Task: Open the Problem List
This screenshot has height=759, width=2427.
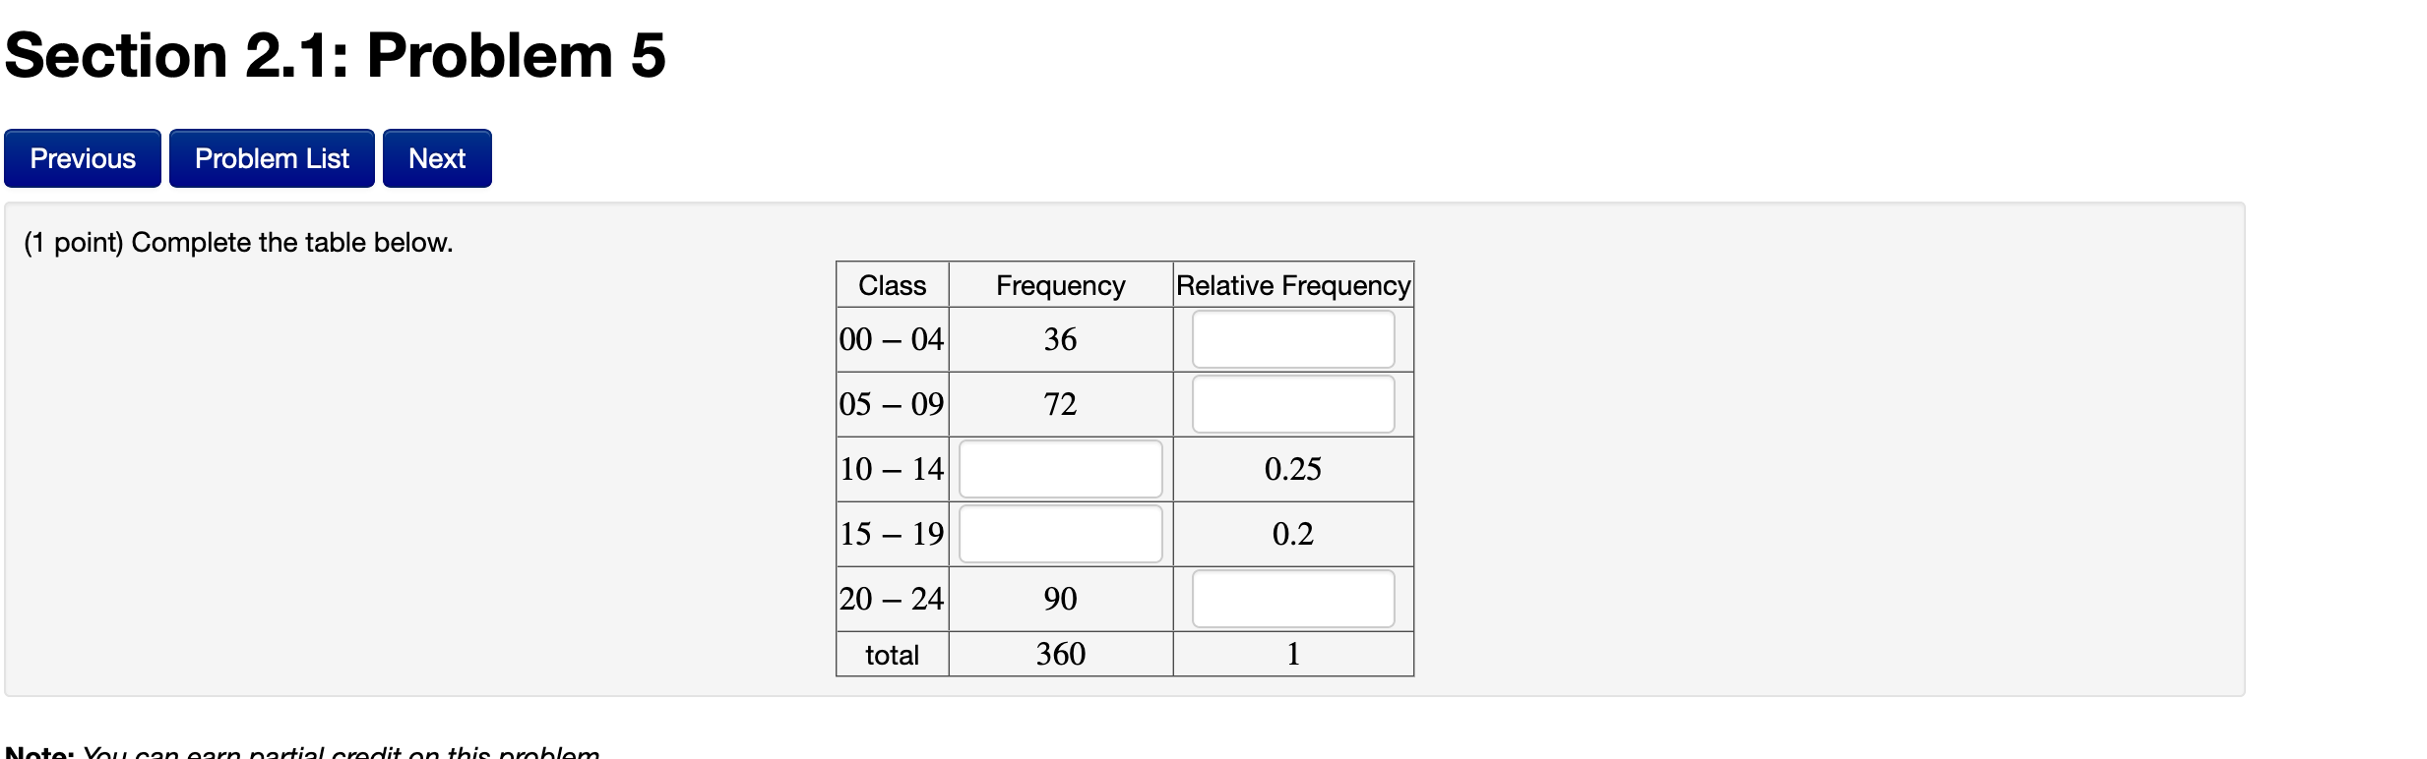Action: 272,157
